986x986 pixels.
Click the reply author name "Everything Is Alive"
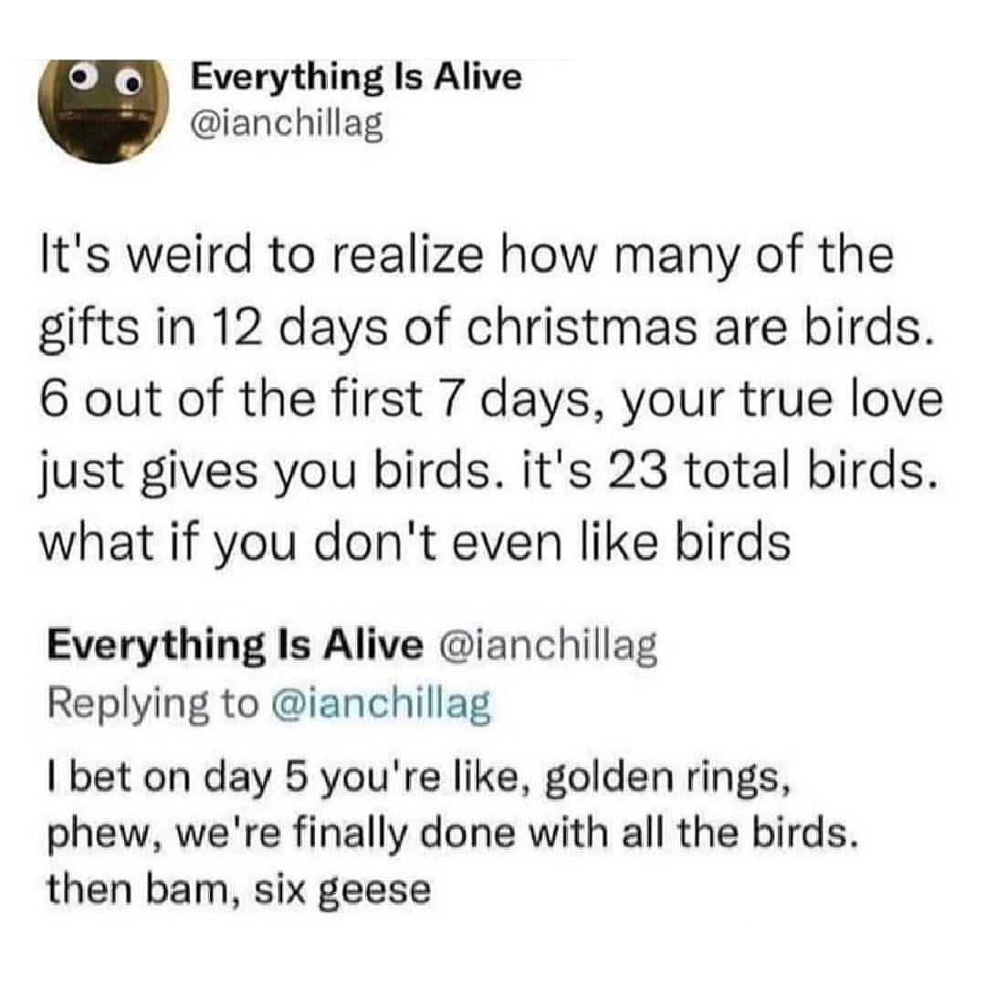(x=236, y=645)
